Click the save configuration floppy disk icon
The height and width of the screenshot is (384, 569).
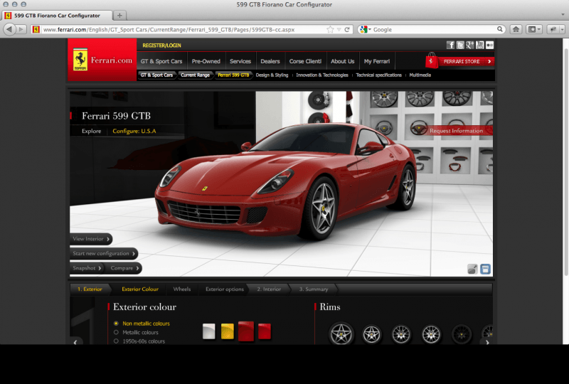(485, 269)
